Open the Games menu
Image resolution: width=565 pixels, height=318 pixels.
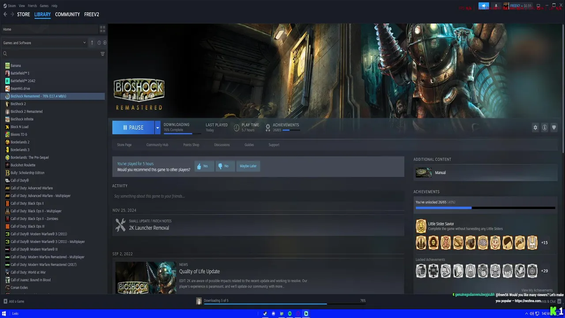[44, 6]
